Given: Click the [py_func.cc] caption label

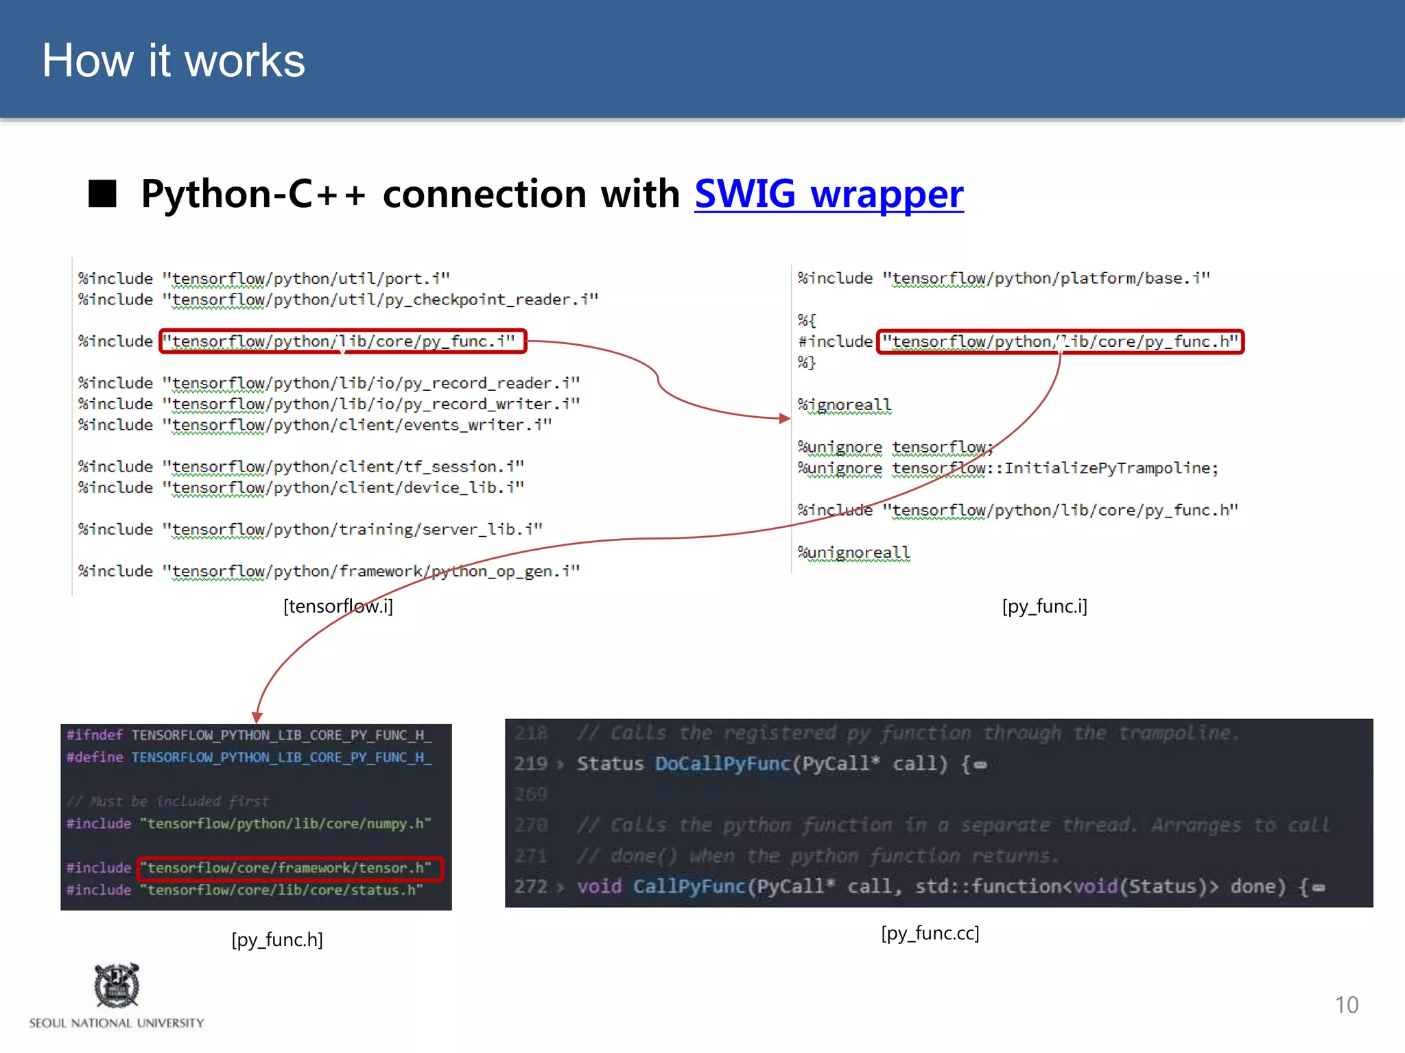Looking at the screenshot, I should pyautogui.click(x=930, y=933).
